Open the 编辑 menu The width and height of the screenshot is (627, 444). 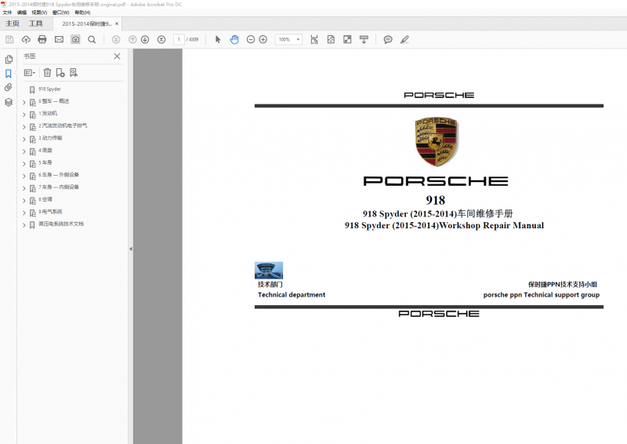[22, 13]
